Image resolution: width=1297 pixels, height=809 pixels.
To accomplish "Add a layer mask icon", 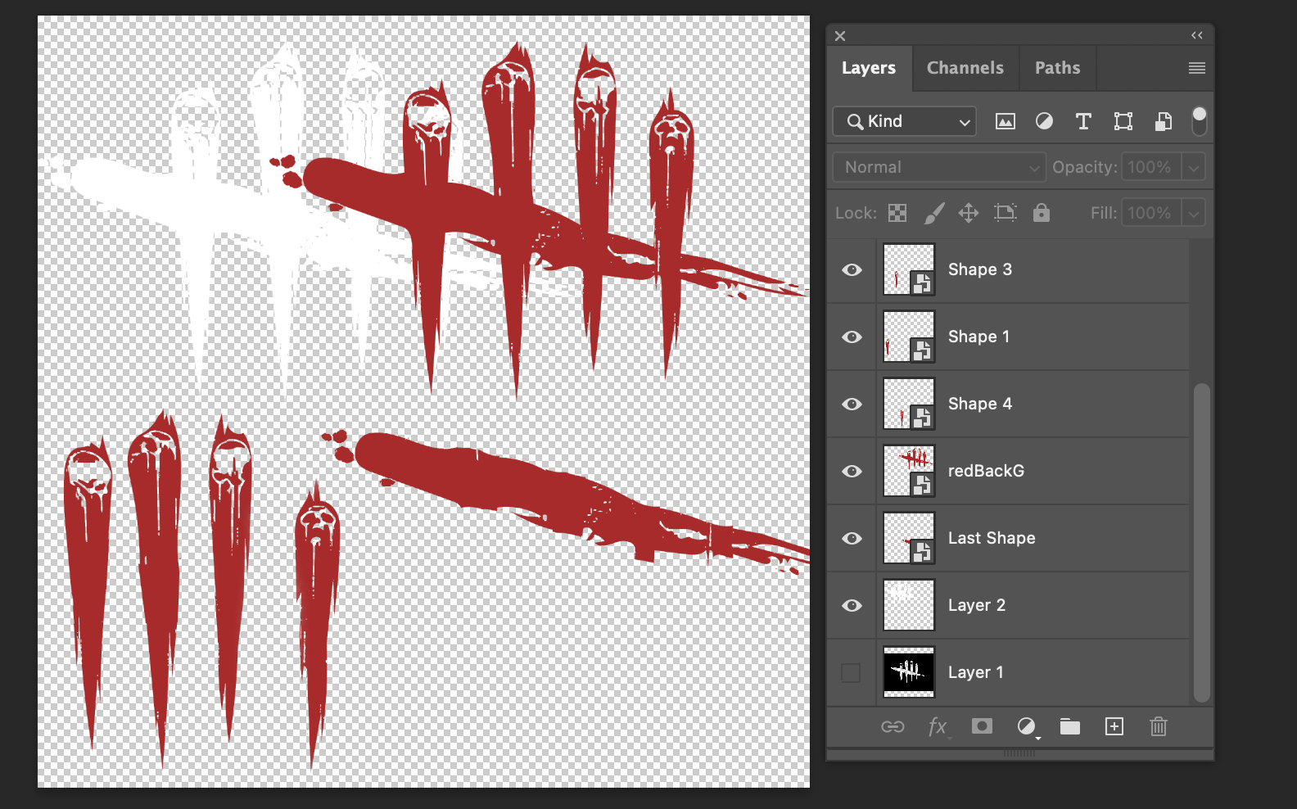I will pyautogui.click(x=982, y=726).
